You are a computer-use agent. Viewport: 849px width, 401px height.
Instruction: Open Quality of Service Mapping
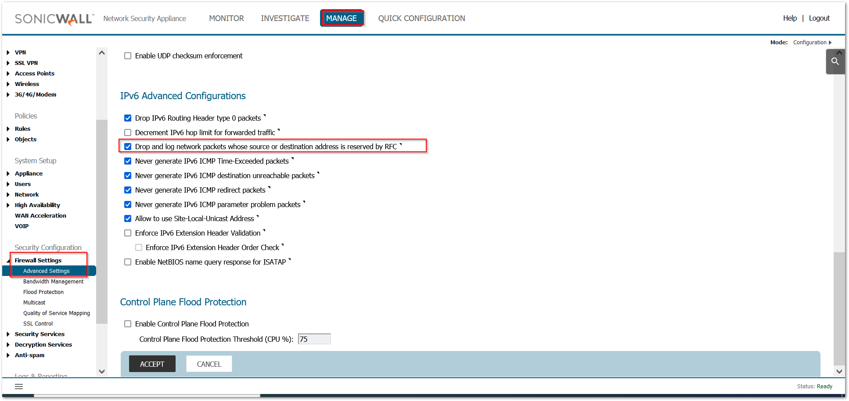[x=57, y=313]
